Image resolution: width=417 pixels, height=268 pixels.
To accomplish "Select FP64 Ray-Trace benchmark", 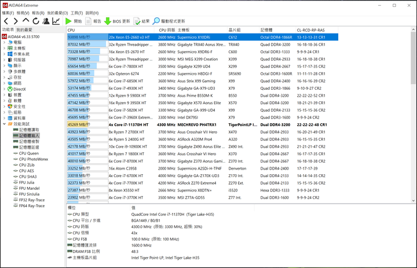I will click(x=30, y=206).
